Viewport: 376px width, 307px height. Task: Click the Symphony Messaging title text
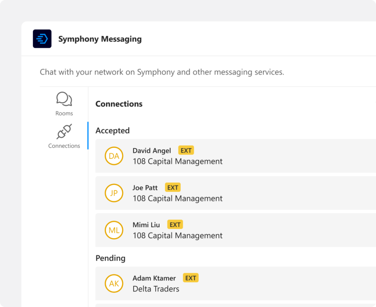click(100, 39)
